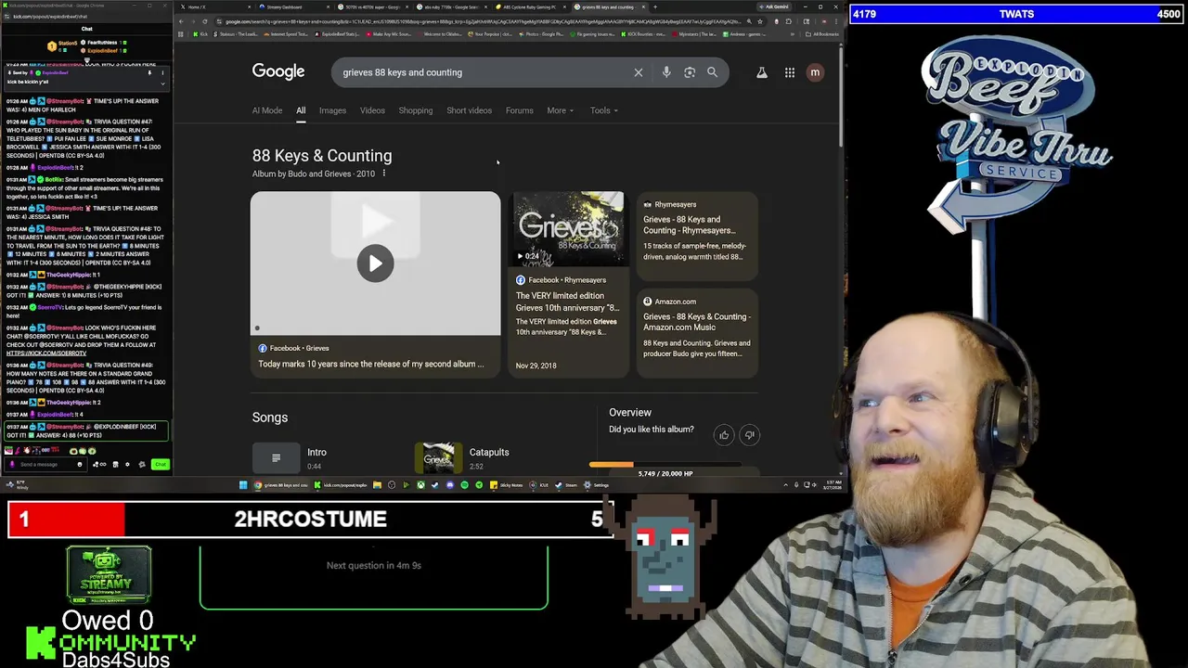Open a new Chrome tab

(x=655, y=7)
